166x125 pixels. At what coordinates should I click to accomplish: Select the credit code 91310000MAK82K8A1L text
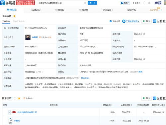click(x=36, y=28)
